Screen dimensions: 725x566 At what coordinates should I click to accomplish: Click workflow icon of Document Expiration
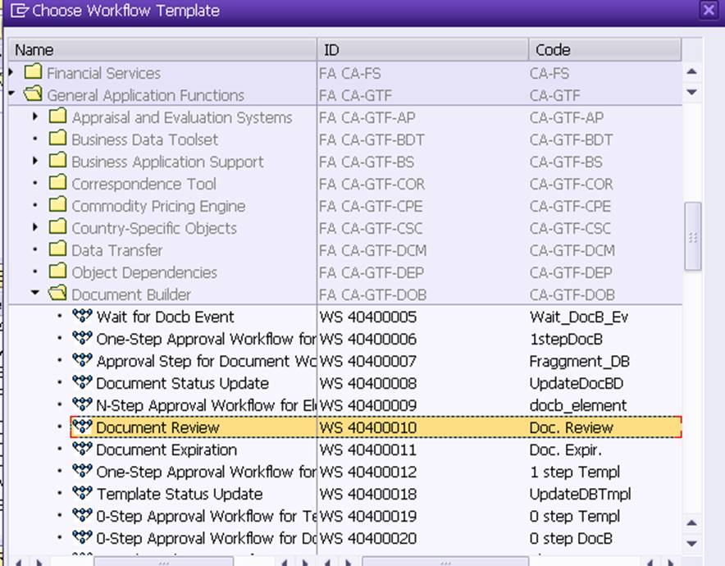(x=82, y=449)
